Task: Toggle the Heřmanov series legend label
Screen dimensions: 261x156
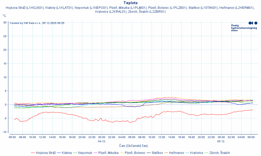Action: click(176, 153)
